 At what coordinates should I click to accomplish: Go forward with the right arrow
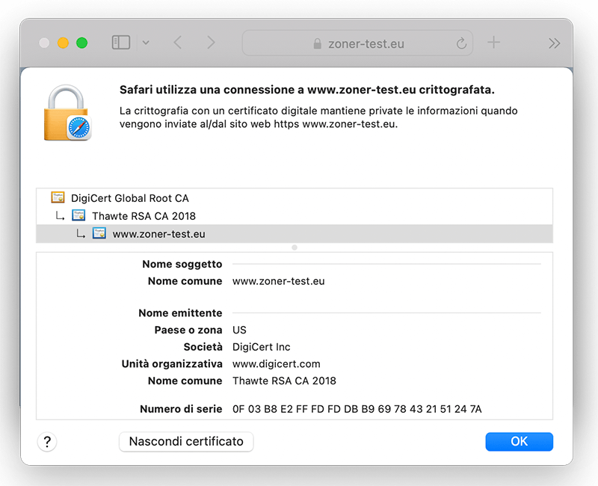(x=211, y=43)
